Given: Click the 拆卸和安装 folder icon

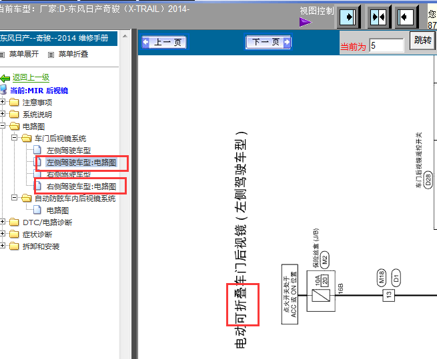Looking at the screenshot, I should coord(14,246).
